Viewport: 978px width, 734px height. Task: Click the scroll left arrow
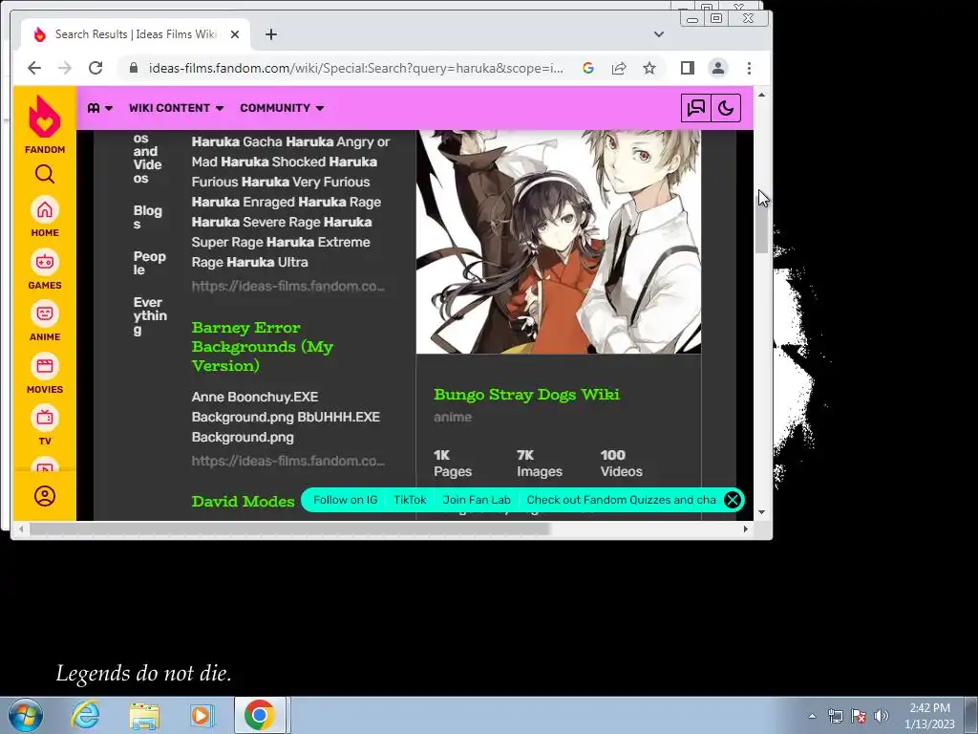point(21,529)
